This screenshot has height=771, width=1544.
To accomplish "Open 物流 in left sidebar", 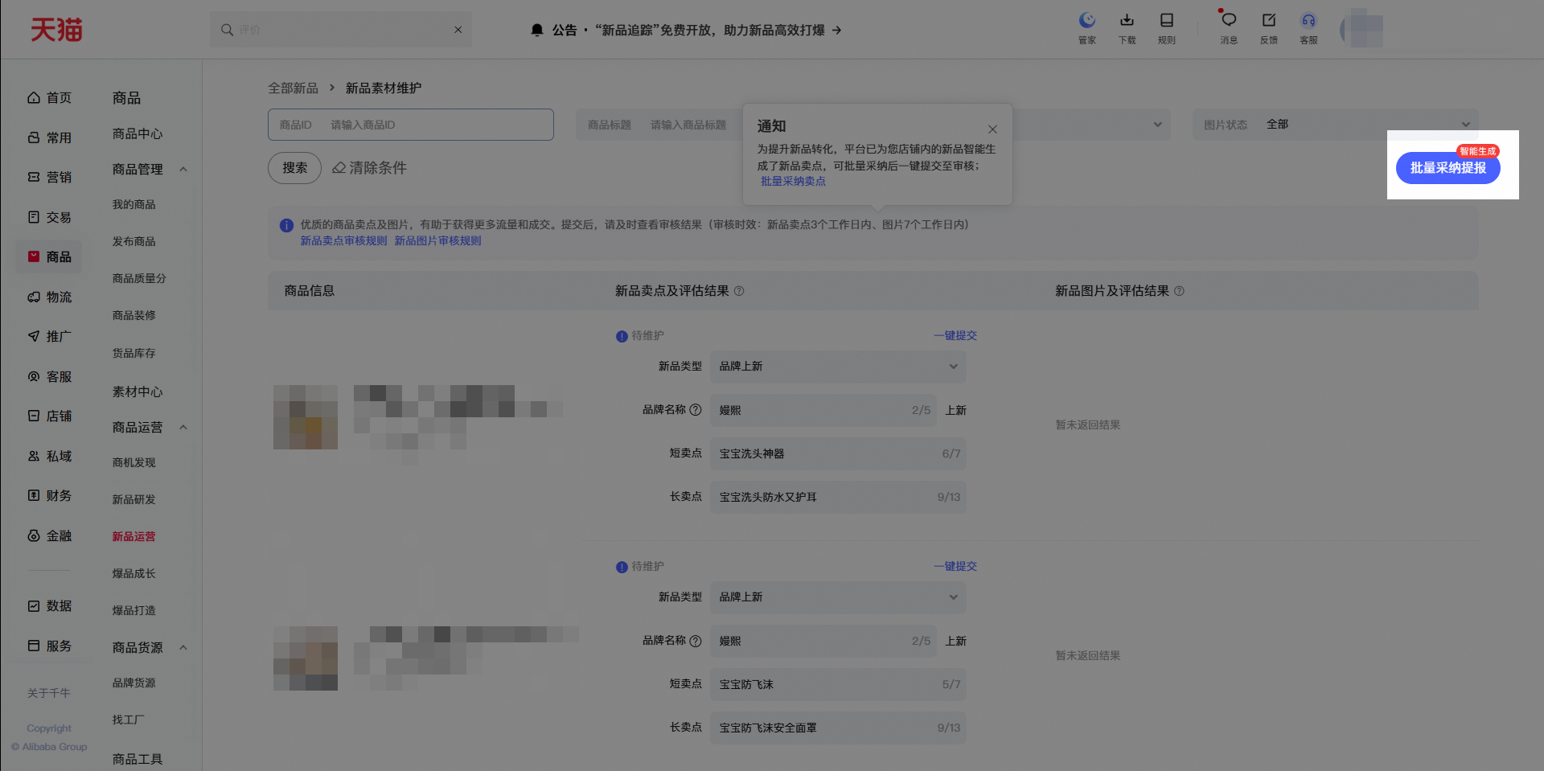I will [x=50, y=297].
